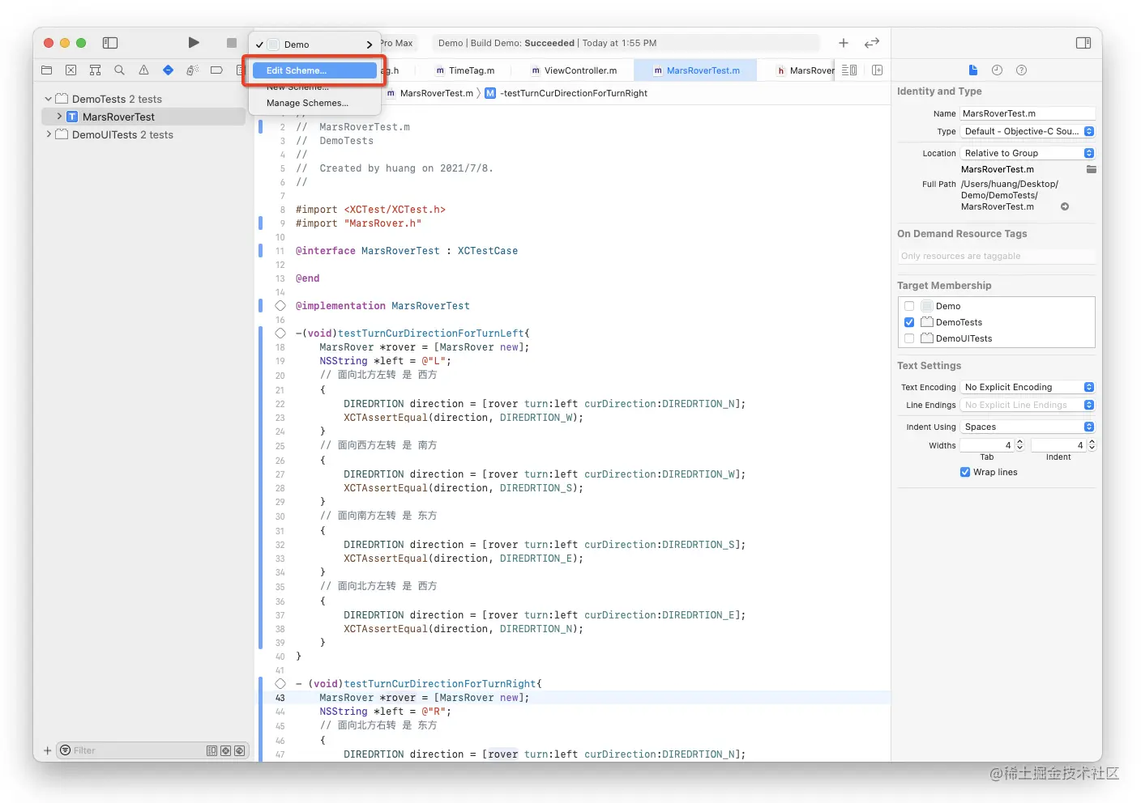Open the Project navigator folder icon
This screenshot has height=803, width=1141.
pos(46,70)
